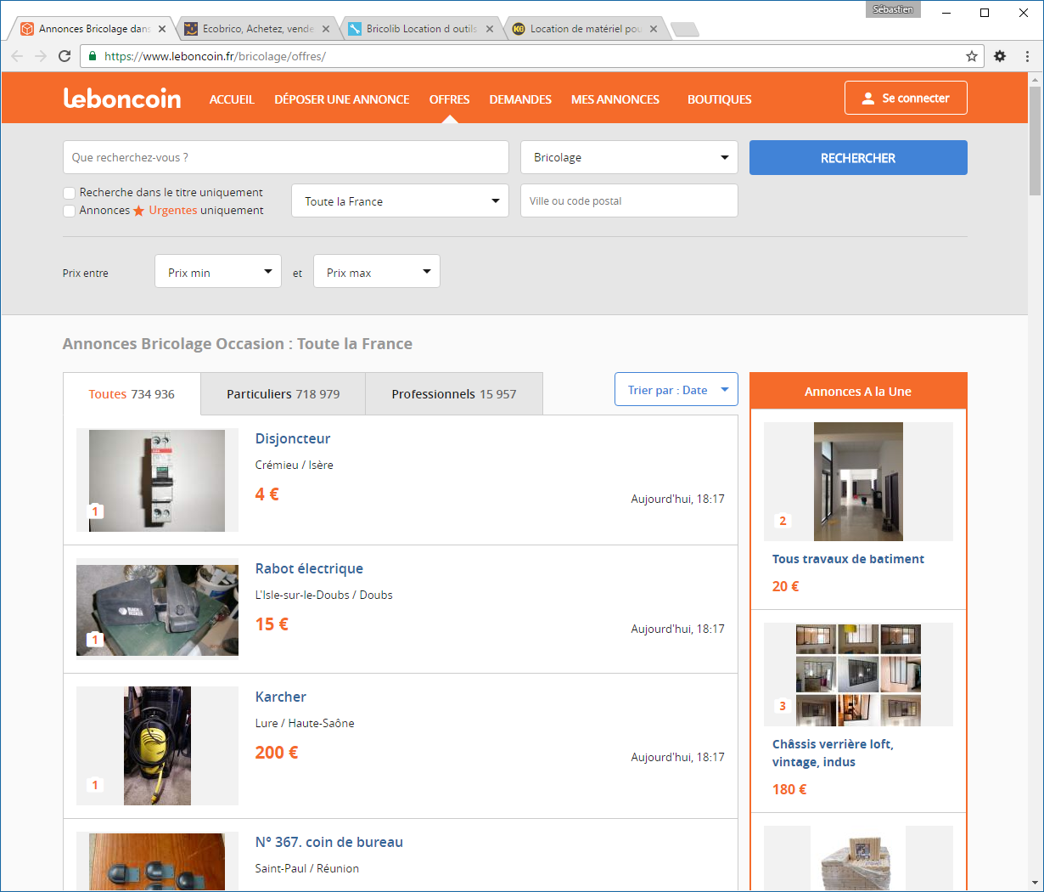The width and height of the screenshot is (1044, 892).
Task: Click the page vertical scrollbar thumb
Action: (1034, 141)
